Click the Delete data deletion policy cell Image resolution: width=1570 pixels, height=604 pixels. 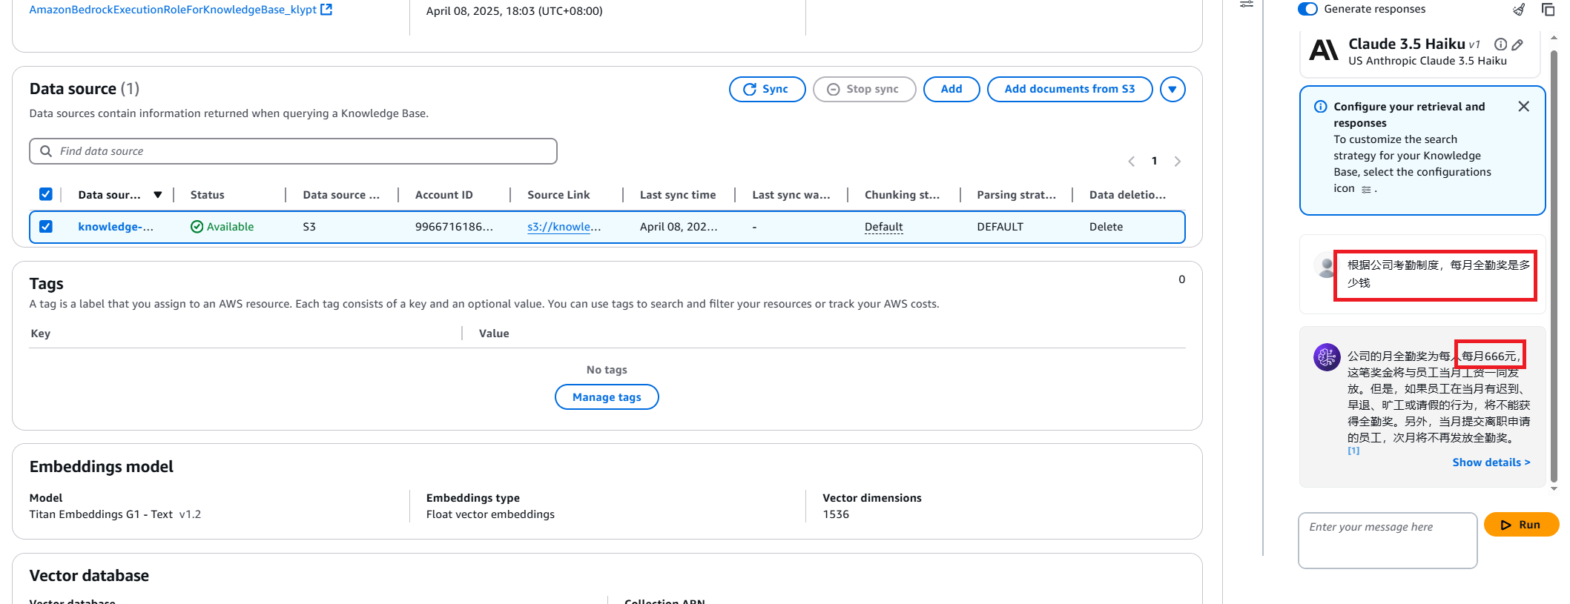1106,227
